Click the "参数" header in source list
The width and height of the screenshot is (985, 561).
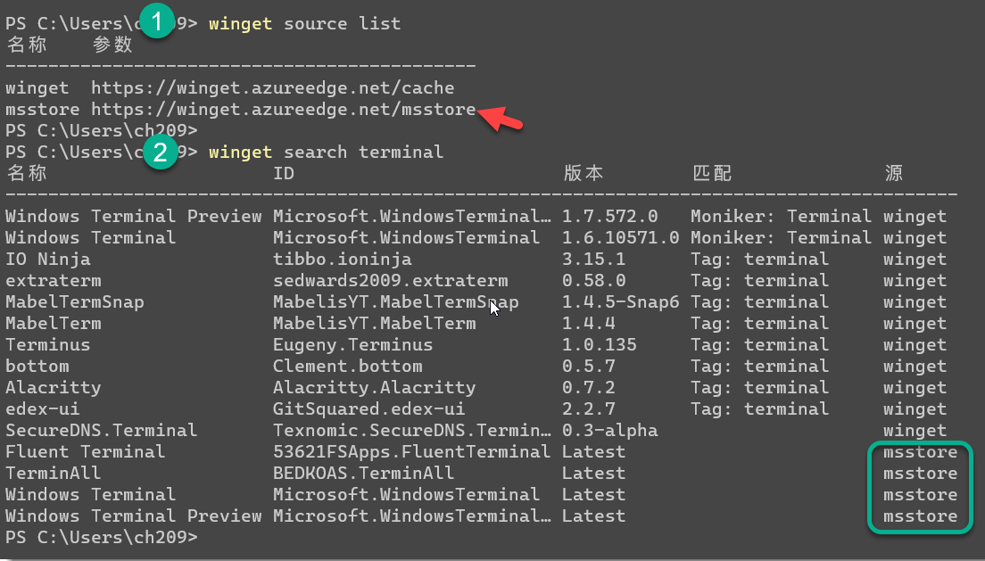tap(112, 45)
